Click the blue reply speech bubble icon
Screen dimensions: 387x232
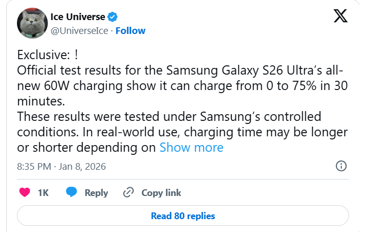(71, 192)
